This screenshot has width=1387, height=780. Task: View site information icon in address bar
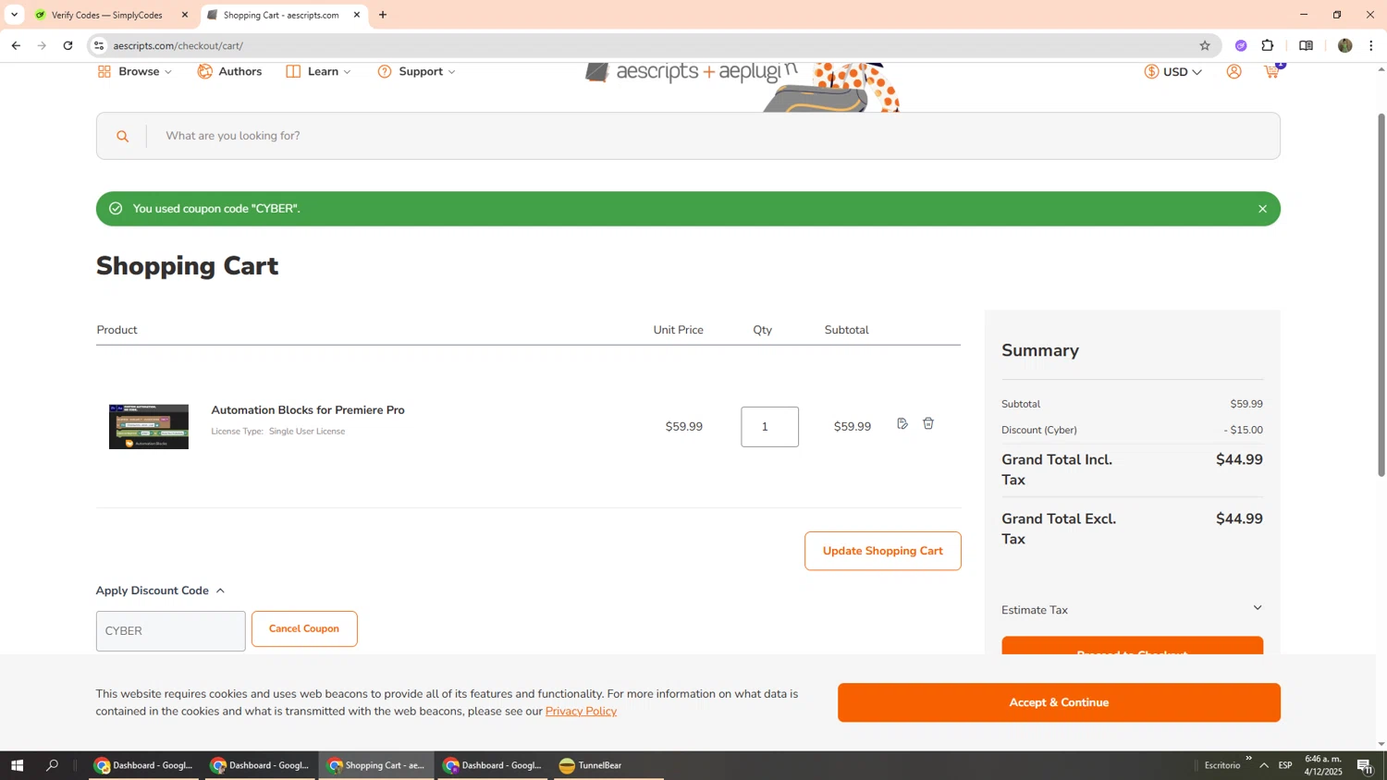99,45
